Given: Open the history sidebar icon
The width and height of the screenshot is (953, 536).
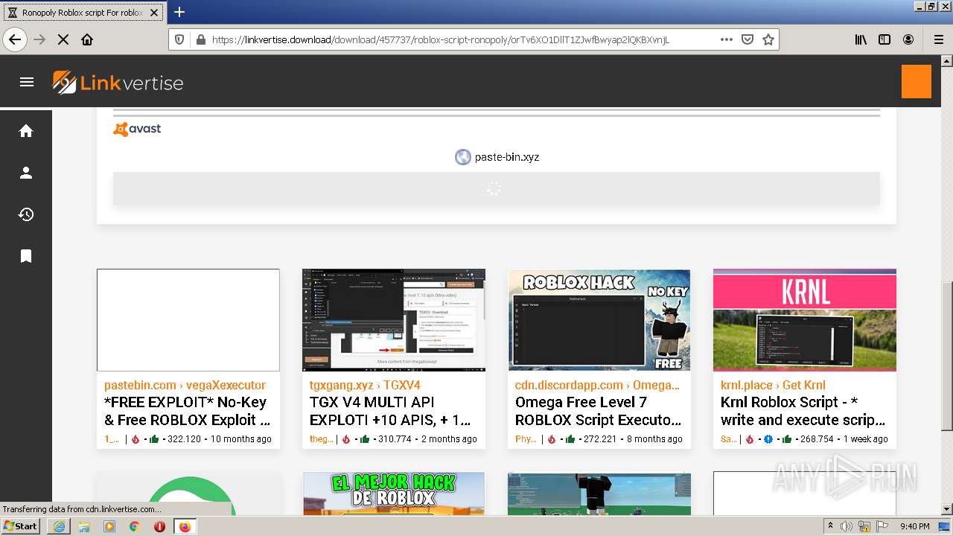Looking at the screenshot, I should [x=26, y=214].
